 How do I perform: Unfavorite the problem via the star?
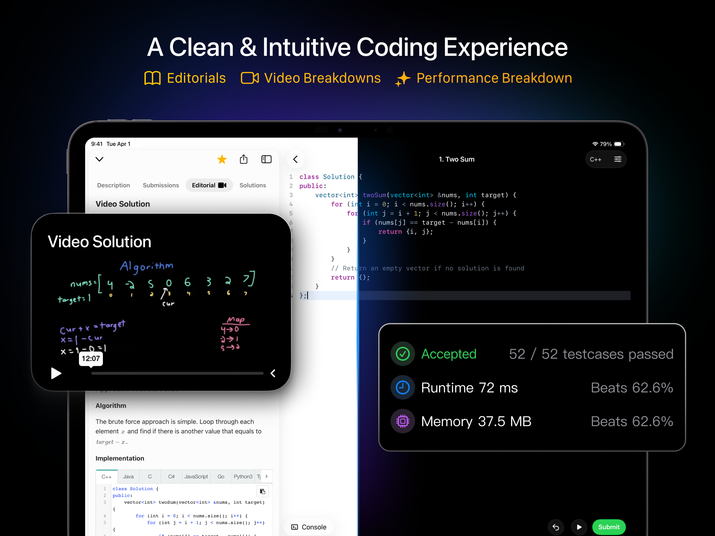click(x=222, y=159)
